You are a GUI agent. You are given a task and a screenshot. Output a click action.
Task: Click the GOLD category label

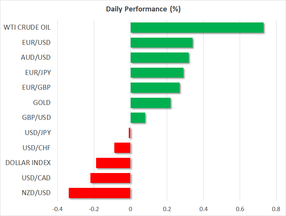42,103
